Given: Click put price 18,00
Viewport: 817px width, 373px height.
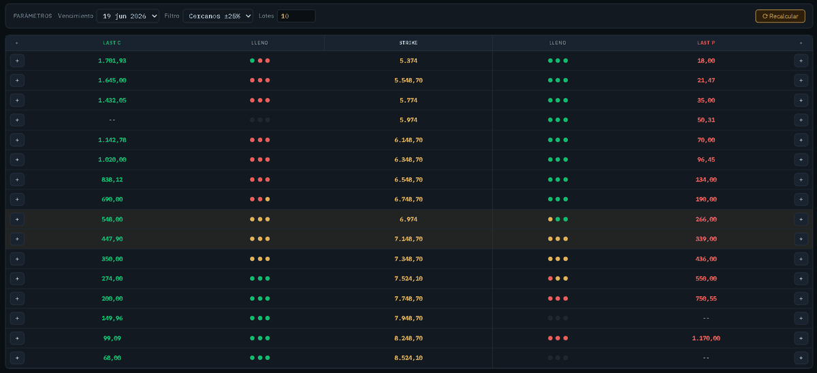Looking at the screenshot, I should (x=706, y=60).
